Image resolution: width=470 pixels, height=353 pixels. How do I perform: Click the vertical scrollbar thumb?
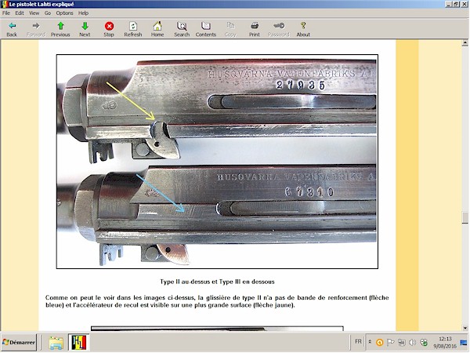tap(465, 217)
